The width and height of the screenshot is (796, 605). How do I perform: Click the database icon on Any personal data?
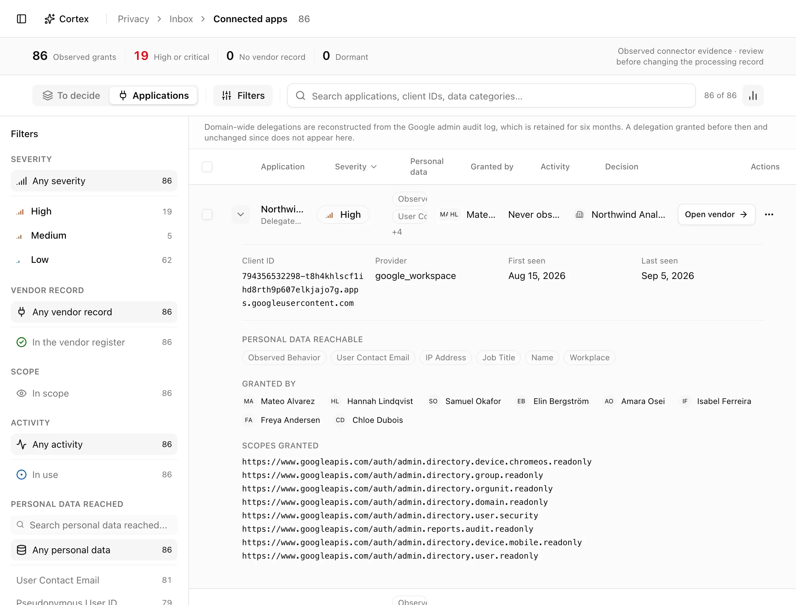pos(22,550)
